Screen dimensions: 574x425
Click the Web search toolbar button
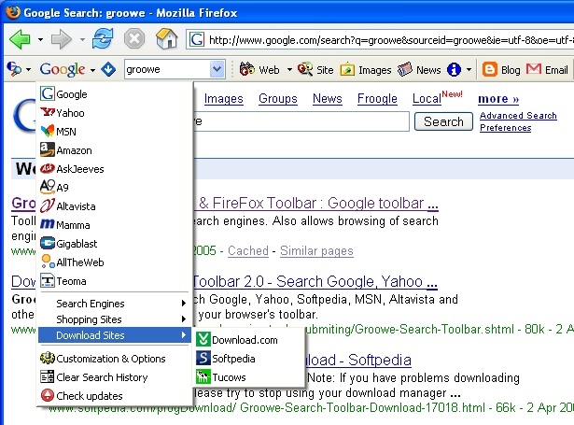click(x=259, y=70)
